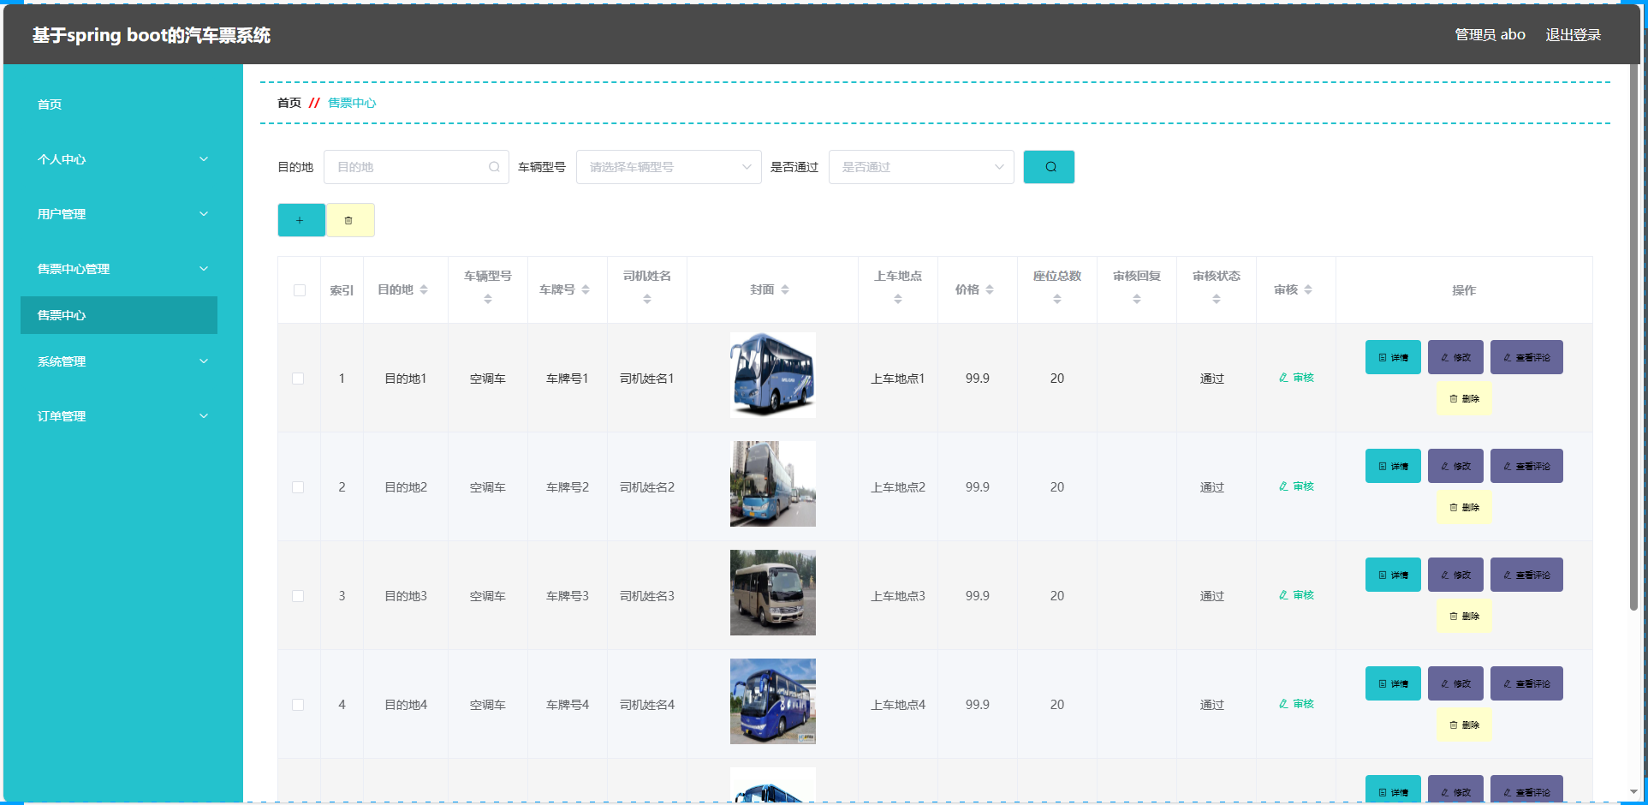
Task: Click the plus add-record button
Action: (301, 220)
